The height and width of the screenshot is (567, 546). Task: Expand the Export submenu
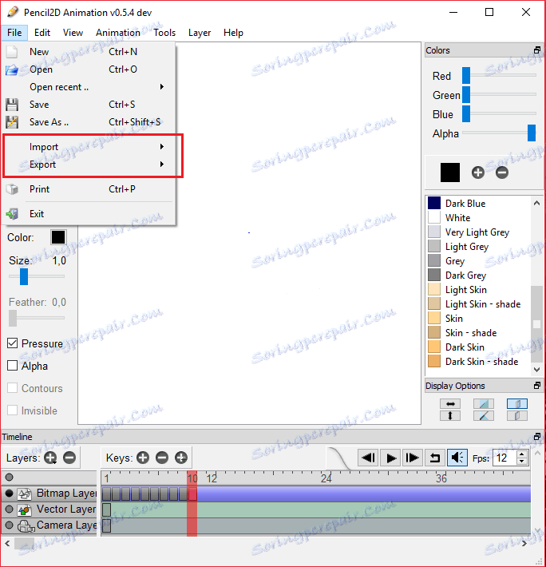[88, 165]
